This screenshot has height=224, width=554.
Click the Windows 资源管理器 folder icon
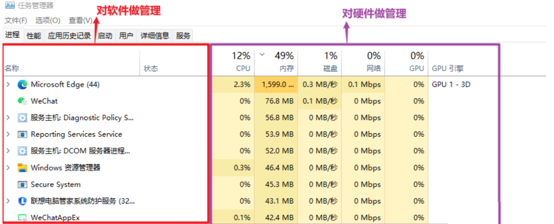[22, 168]
